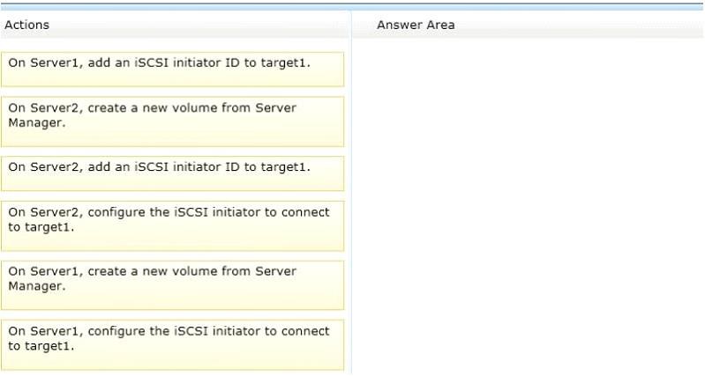Select 'On Server2, configure the iSCSI initiator' action
The image size is (705, 376).
pos(173,226)
